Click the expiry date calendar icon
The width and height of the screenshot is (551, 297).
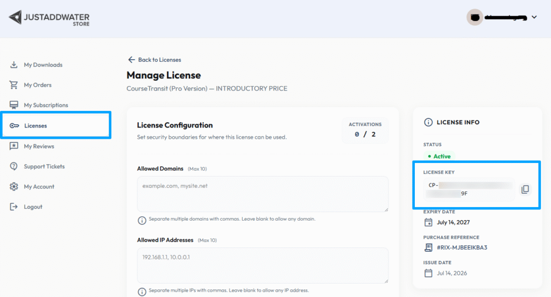point(428,222)
